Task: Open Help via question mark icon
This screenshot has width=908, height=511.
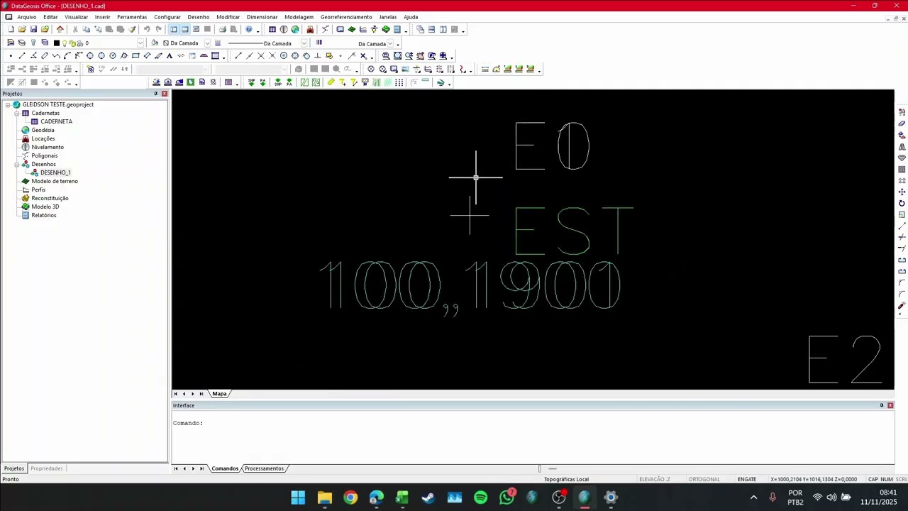Action: click(x=249, y=29)
